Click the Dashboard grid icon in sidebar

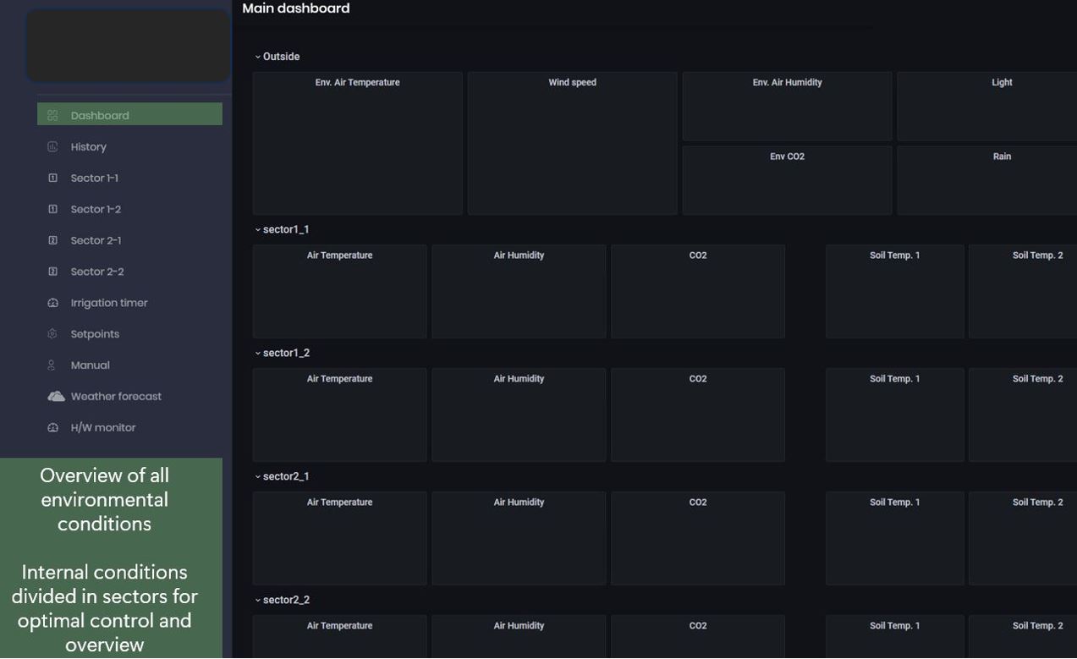coord(52,115)
